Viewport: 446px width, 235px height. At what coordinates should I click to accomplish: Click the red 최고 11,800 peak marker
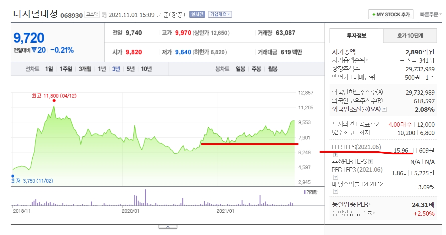pyautogui.click(x=54, y=100)
